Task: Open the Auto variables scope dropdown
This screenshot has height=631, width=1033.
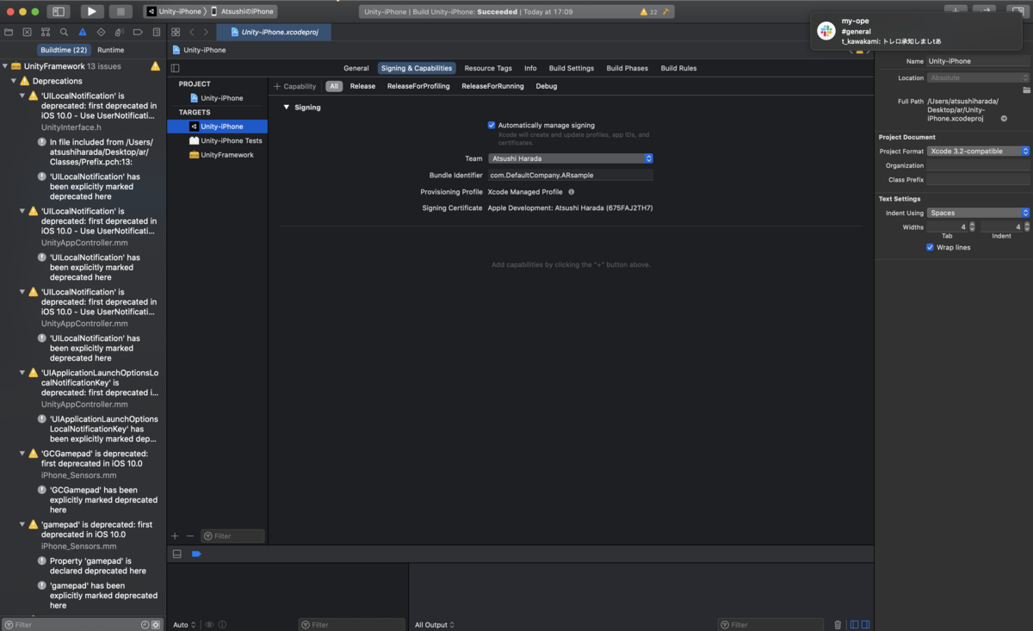Action: pos(184,625)
